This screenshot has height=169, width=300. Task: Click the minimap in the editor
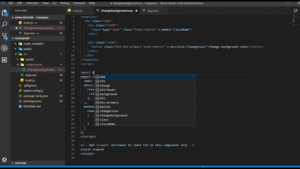point(296,21)
